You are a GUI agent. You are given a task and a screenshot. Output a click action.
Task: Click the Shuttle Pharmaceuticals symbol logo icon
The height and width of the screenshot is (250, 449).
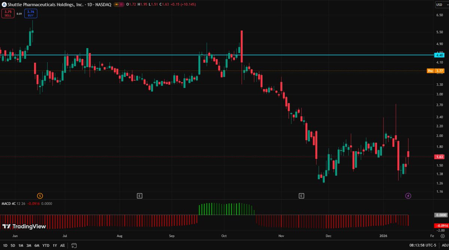point(4,4)
